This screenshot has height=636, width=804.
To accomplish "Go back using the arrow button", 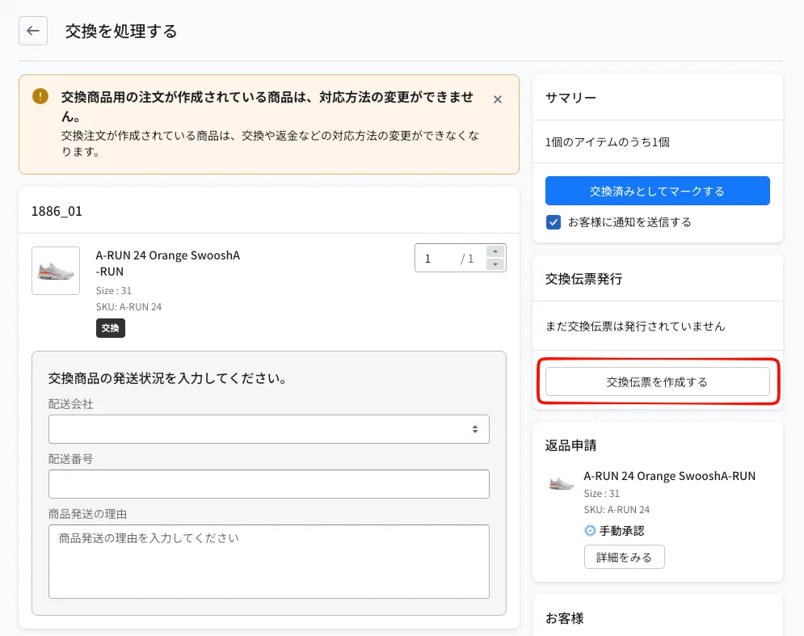I will pos(33,31).
